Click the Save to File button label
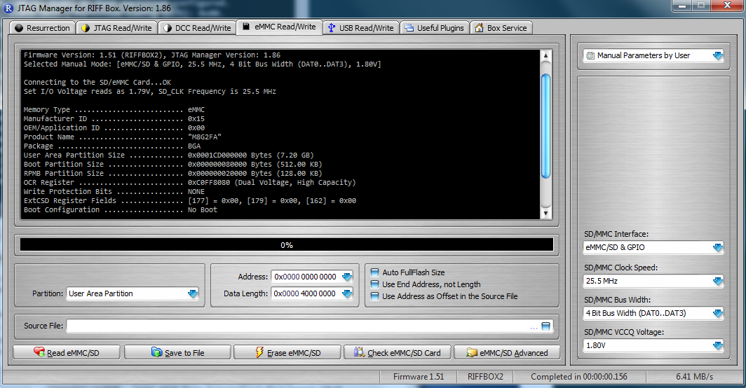746x388 pixels. pos(184,353)
